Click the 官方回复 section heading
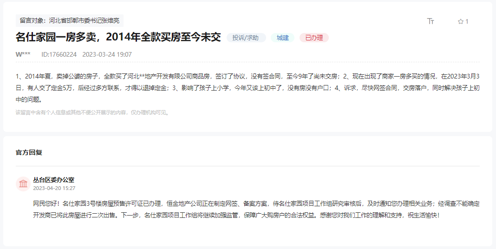Viewport: 496px width, 249px height. tap(29, 152)
